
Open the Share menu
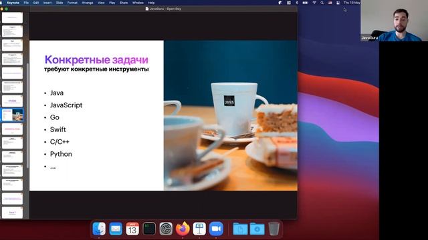click(124, 3)
